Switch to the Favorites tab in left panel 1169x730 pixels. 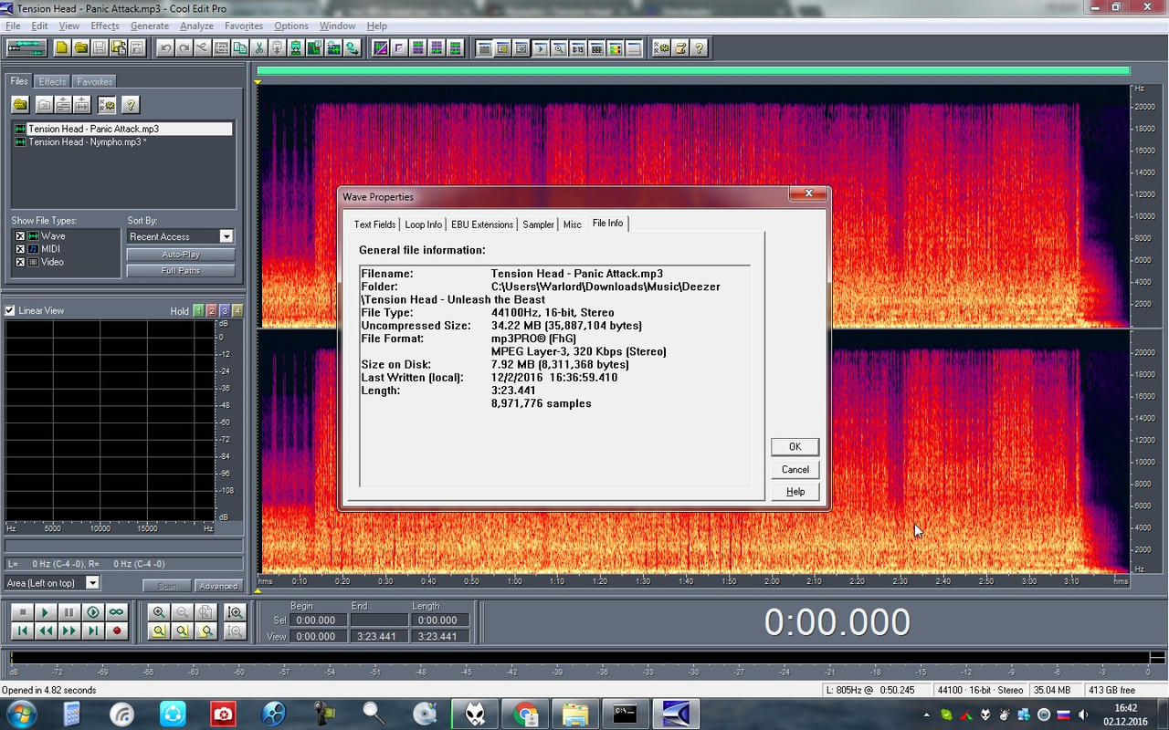coord(94,81)
